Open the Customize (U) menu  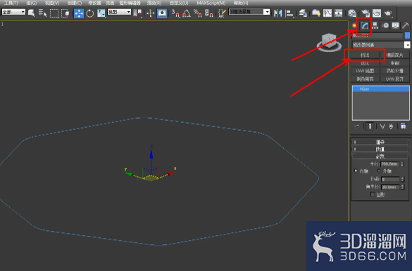click(x=179, y=3)
